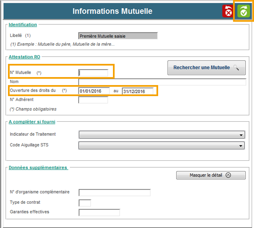Click the Données supplémentaires heading
The image size is (254, 228).
coord(38,167)
